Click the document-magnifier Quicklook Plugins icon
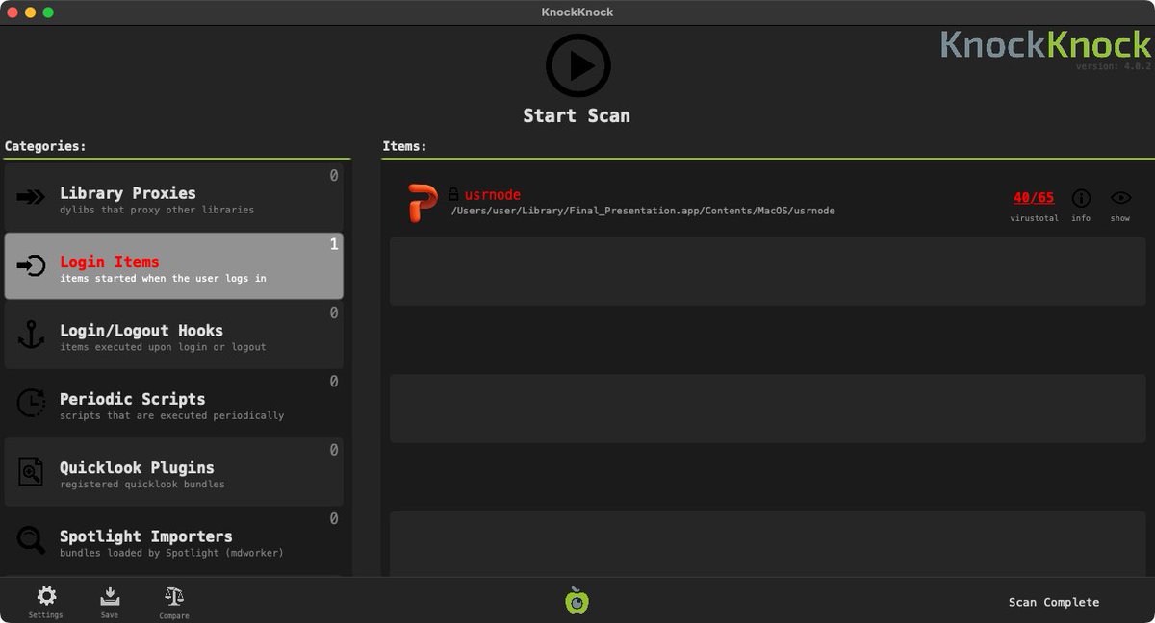Image resolution: width=1155 pixels, height=623 pixels. click(31, 472)
